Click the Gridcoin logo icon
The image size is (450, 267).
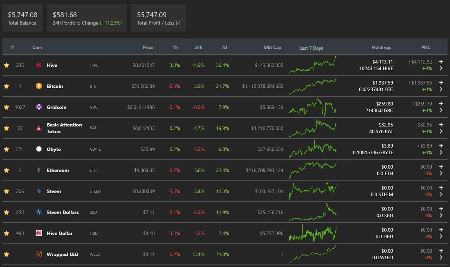[x=39, y=107]
